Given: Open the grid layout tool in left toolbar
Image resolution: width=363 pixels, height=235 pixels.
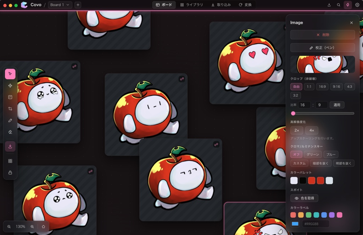Looking at the screenshot, I should pos(10,161).
